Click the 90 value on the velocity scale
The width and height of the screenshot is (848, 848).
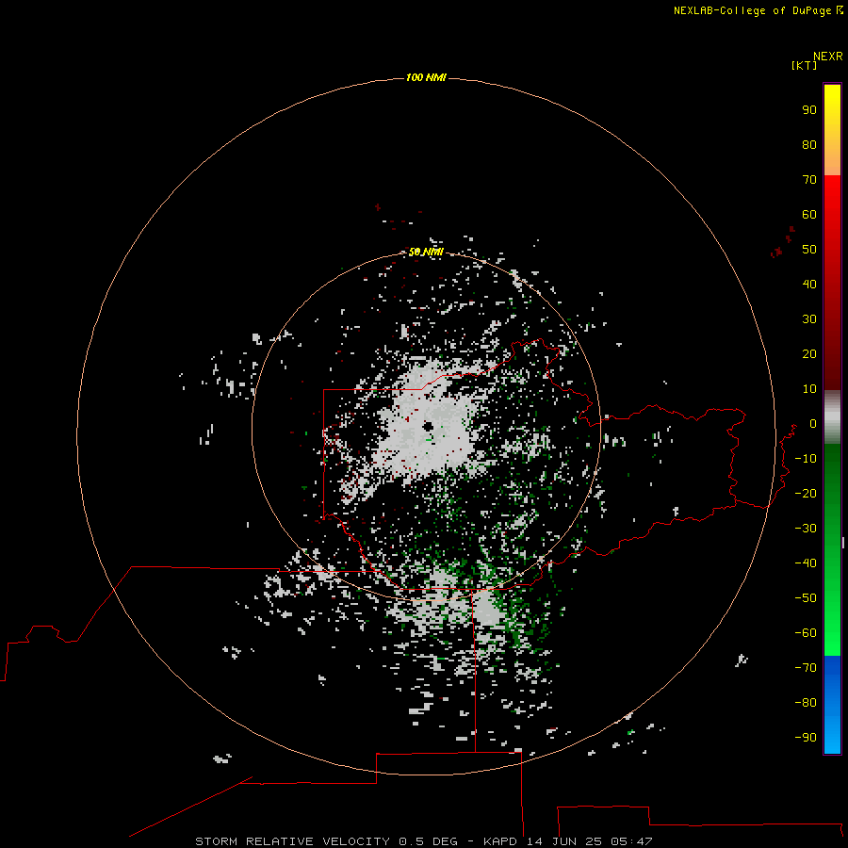click(x=809, y=110)
